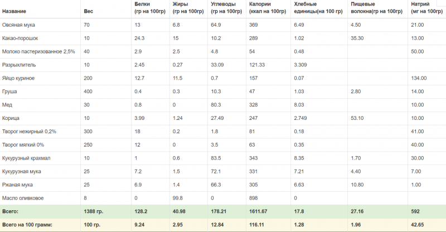Viewport: 446px width, 232px height.
Task: Select the 'Овсяная мука' row name
Action: click(x=18, y=25)
